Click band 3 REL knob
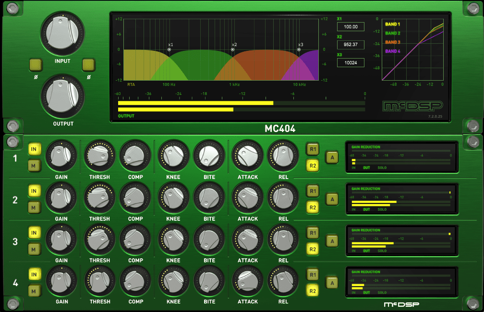This screenshot has height=312, width=484. click(x=283, y=240)
